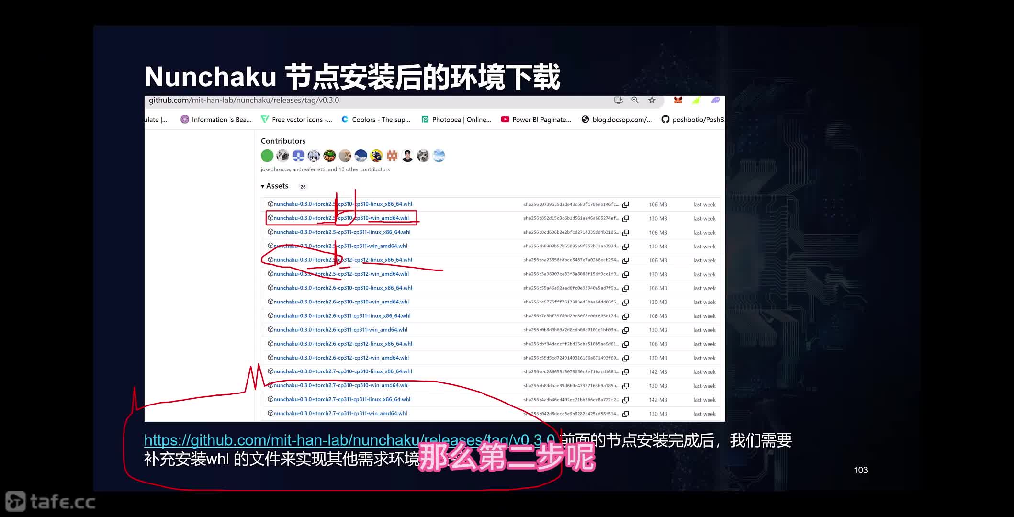Copy sha256 for torch2.5-cp312 linux wheel
1014x517 pixels.
click(625, 260)
